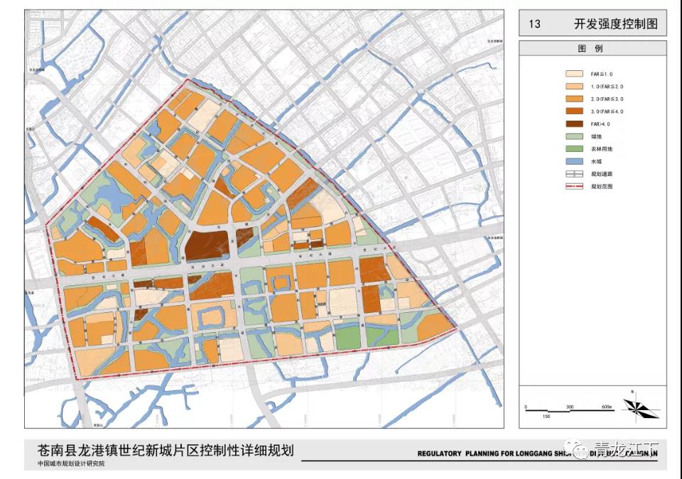Select the 绿地 green space swatch
The width and height of the screenshot is (682, 479).
(573, 136)
